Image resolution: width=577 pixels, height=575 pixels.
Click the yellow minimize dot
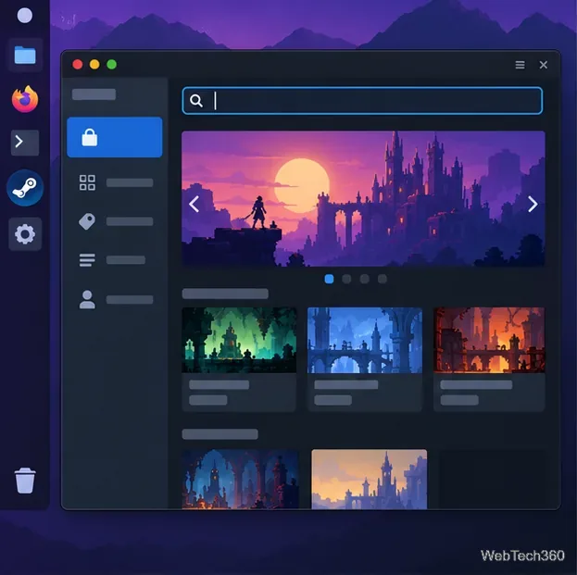(94, 65)
